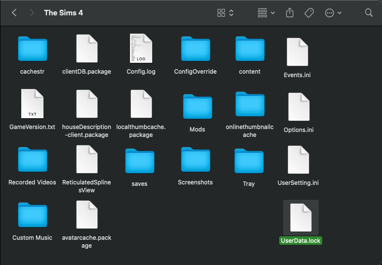382x265 pixels.
Task: Click the 'avatarcache.package' name label
Action: (86, 241)
